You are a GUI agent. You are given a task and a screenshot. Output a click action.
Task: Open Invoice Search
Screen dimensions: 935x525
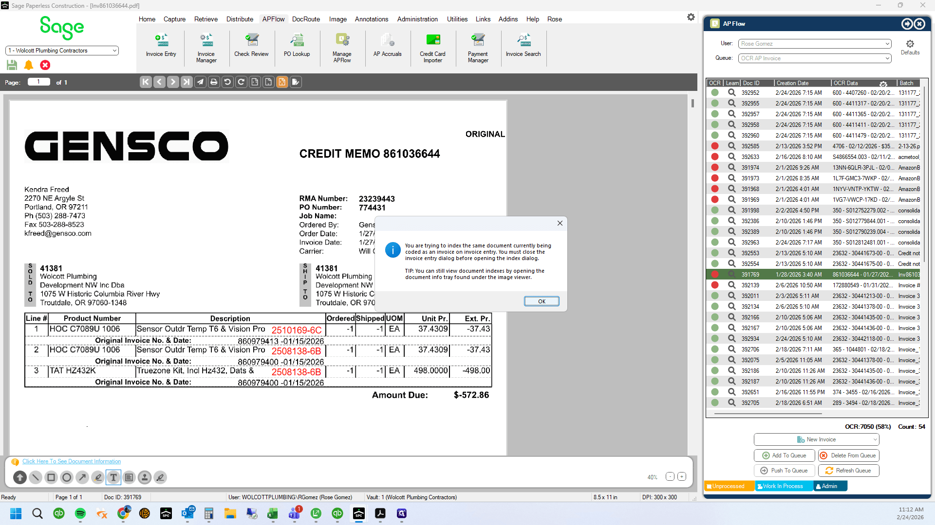tap(523, 46)
